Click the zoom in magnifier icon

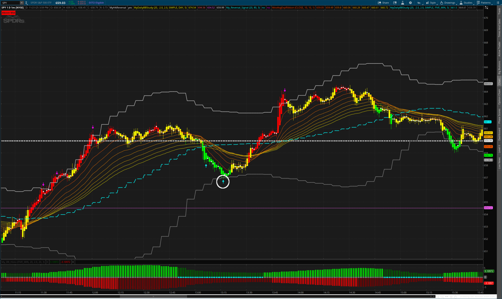[442, 296]
